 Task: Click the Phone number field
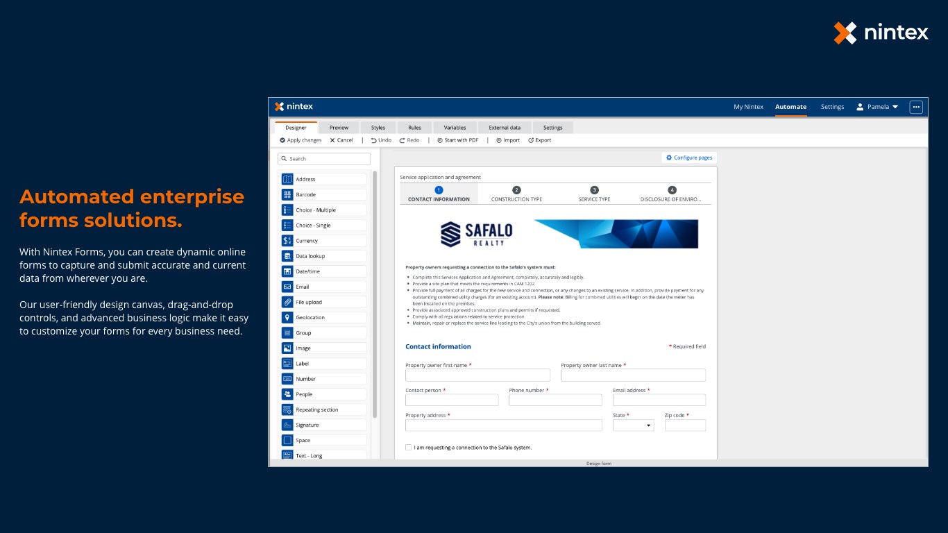pos(555,400)
